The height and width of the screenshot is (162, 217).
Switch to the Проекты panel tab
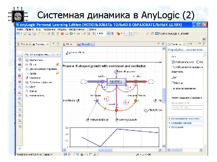pos(24,44)
